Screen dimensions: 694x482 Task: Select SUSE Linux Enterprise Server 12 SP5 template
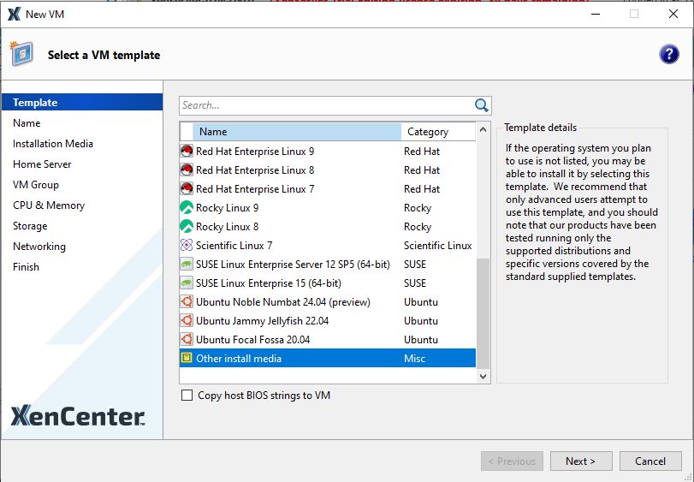328,265
